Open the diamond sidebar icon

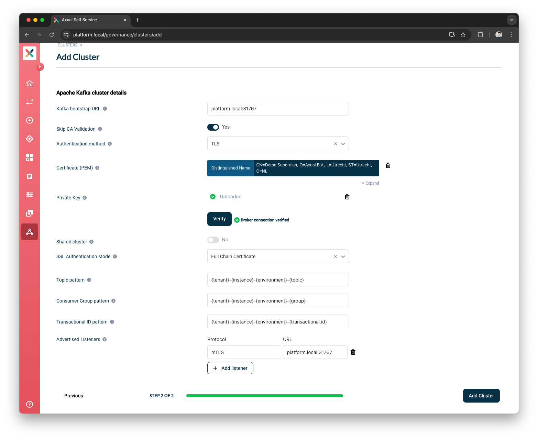point(30,139)
